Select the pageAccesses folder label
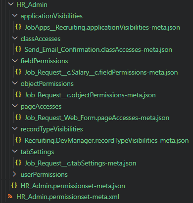This screenshot has width=193, height=203. coord(41,107)
